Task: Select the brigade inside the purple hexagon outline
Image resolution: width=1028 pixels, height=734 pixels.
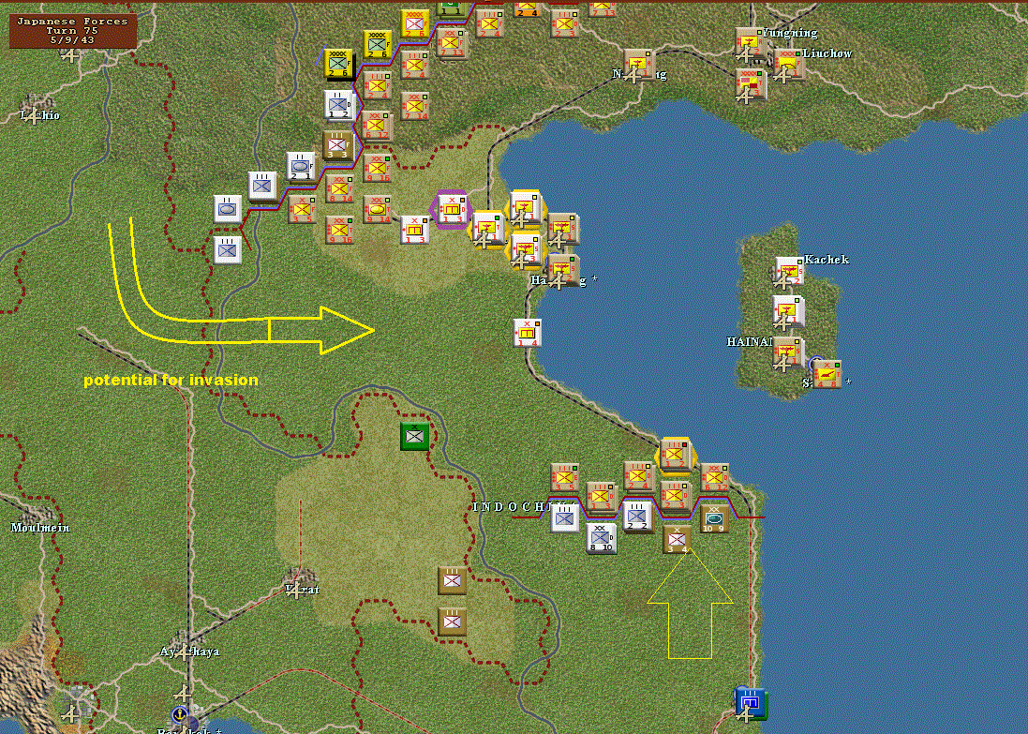Action: 451,209
